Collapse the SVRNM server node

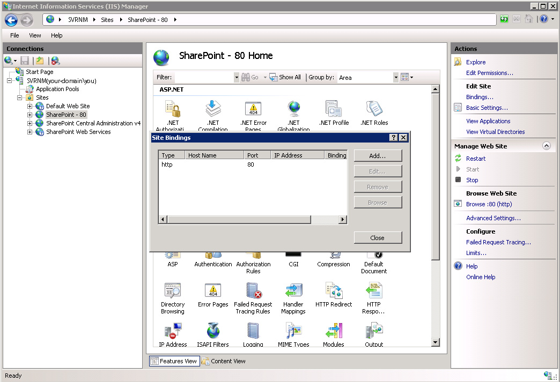9,80
